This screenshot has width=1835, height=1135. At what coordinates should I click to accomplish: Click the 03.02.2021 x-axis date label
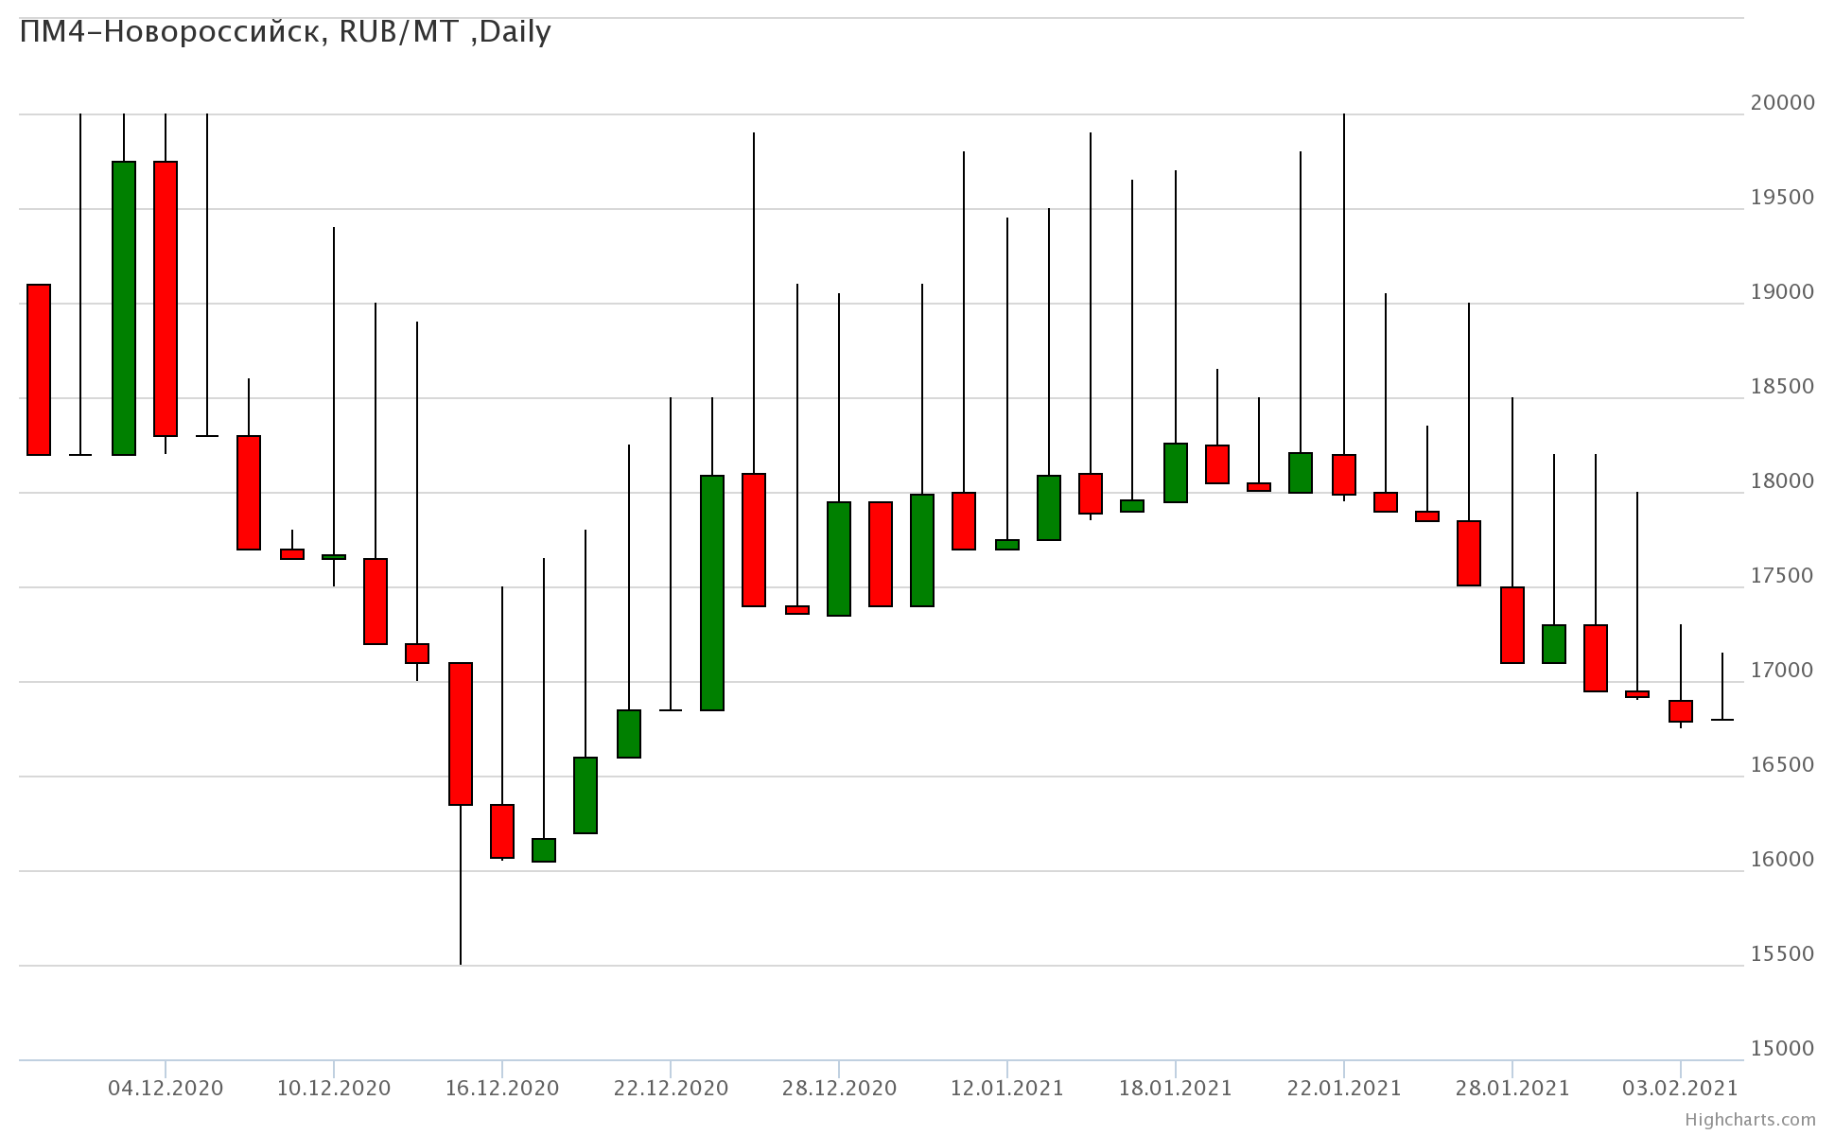(x=1680, y=1089)
